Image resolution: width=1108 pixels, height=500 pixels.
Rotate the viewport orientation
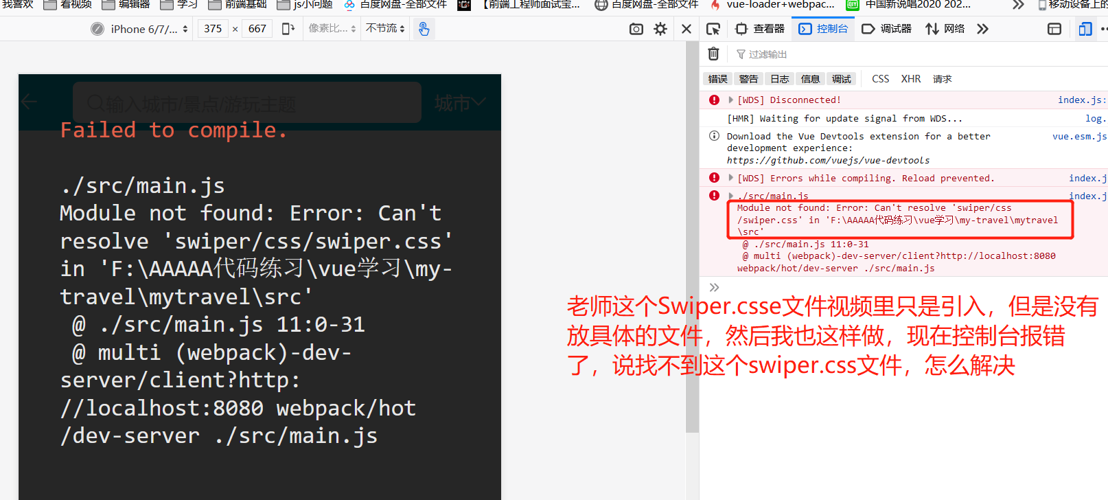pyautogui.click(x=288, y=29)
